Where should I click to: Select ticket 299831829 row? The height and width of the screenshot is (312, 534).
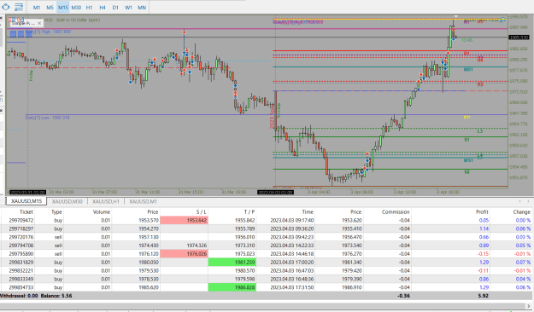[x=266, y=262]
